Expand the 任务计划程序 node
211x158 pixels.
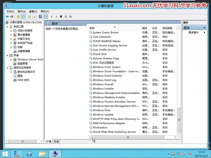pyautogui.click(x=11, y=31)
